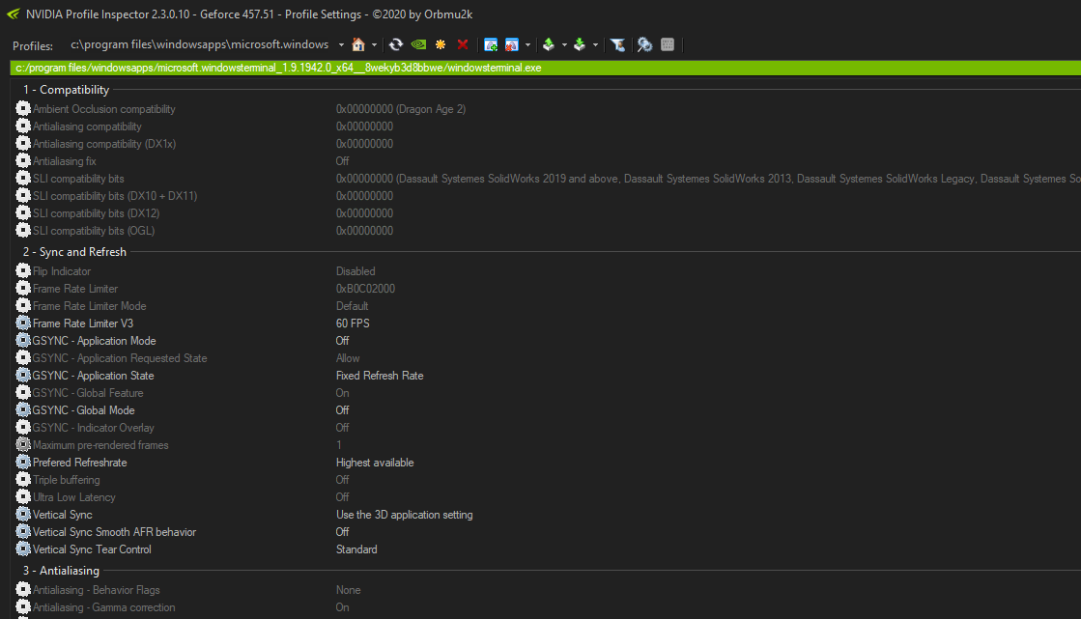The height and width of the screenshot is (619, 1081).
Task: Open the dropdown beside the home icon
Action: (x=375, y=44)
